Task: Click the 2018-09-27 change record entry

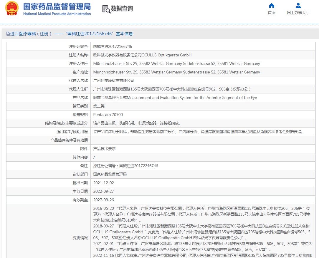Action: [202, 232]
